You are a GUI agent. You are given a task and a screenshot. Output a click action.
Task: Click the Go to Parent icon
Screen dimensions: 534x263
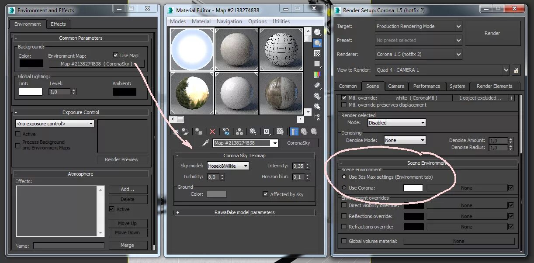[x=304, y=131]
